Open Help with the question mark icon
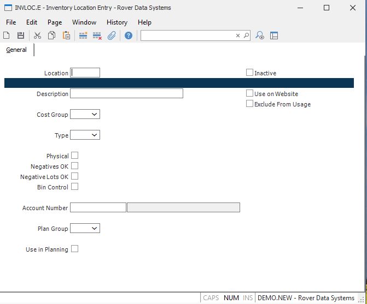367x304 pixels. (129, 35)
